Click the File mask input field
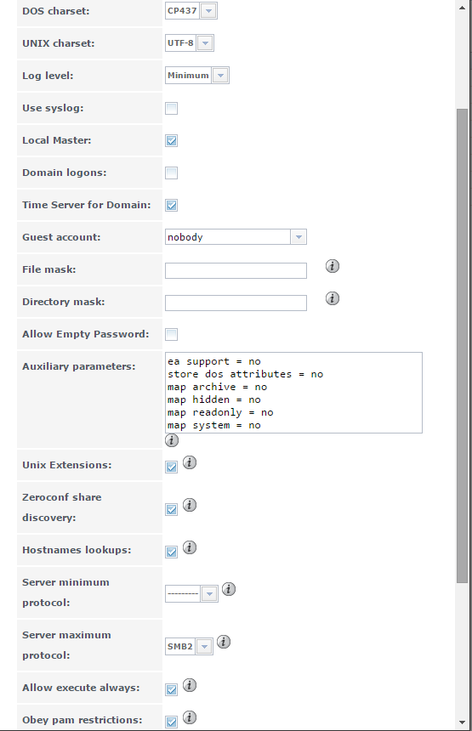 236,271
